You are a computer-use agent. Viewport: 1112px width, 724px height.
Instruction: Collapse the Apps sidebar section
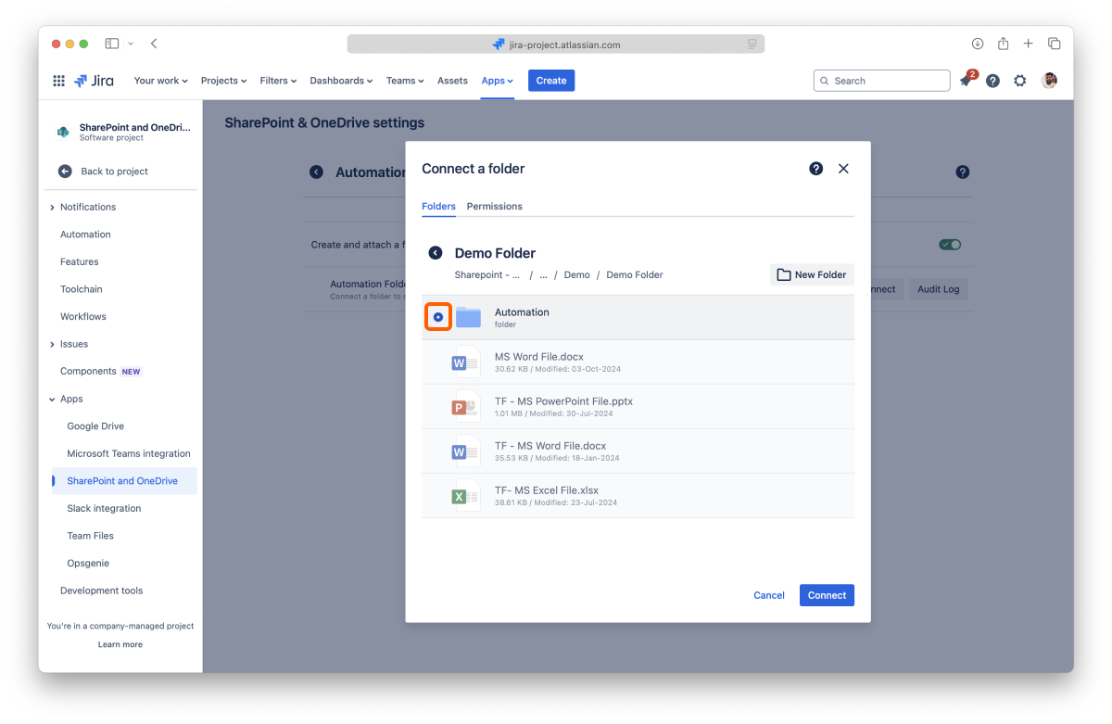point(52,400)
